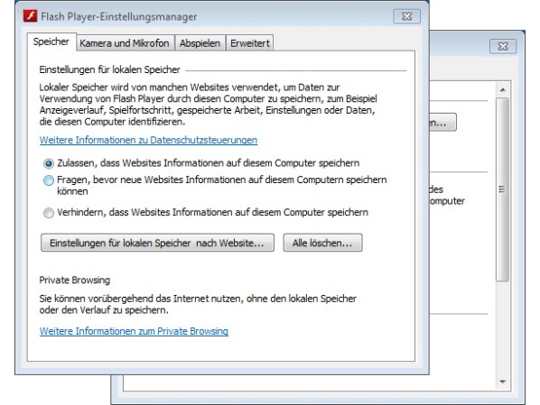540x405 pixels.
Task: Open link Weitere Informationen zum Private Browsing
Action: pos(134,331)
